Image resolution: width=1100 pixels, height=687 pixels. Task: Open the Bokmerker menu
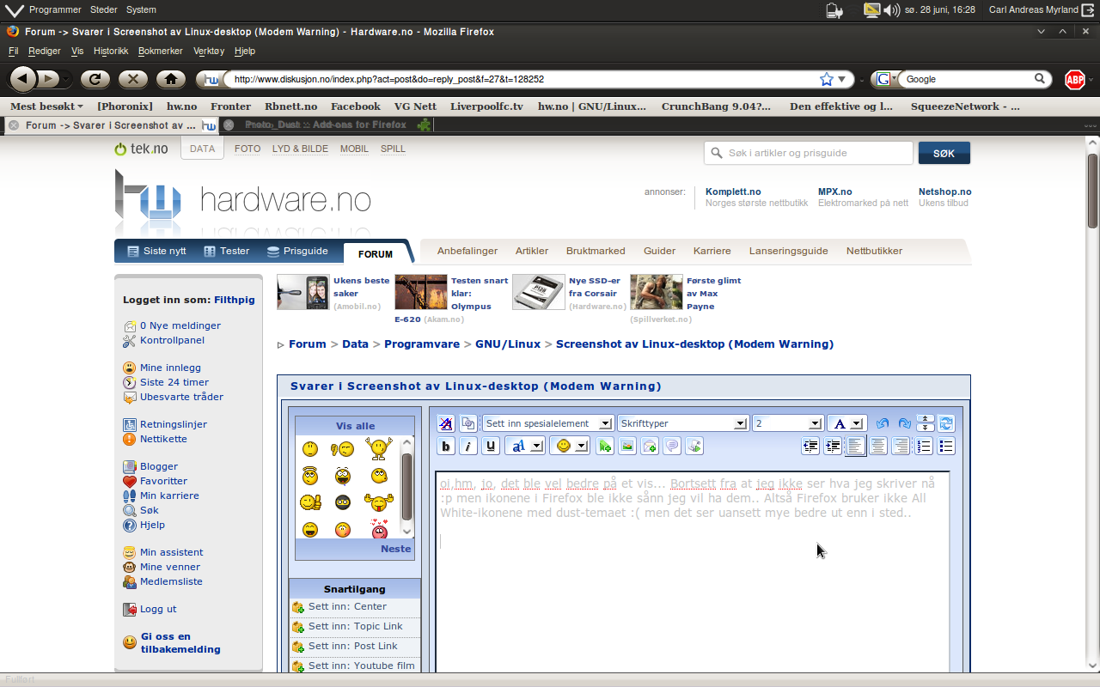[160, 51]
